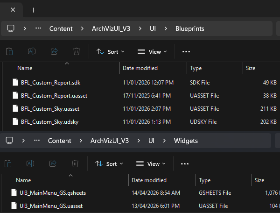Open See more ellipsis in lower toolbar
This screenshot has height=213, width=280.
coord(185,163)
